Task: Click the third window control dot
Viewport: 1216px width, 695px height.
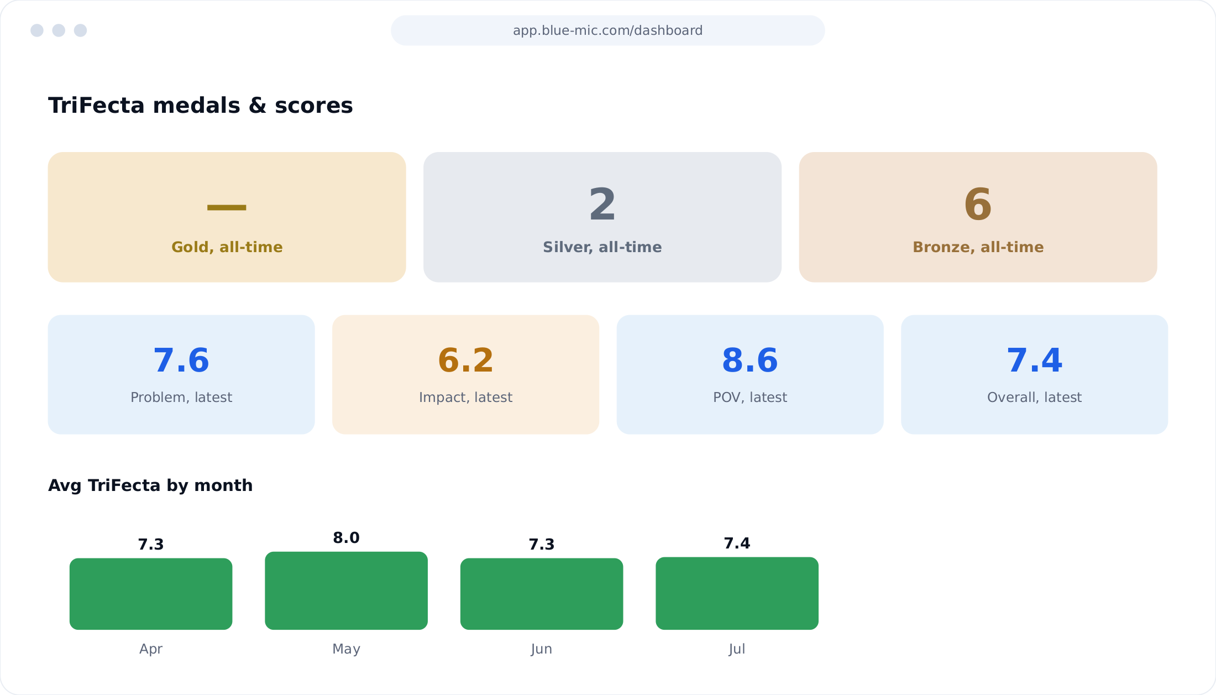Action: click(81, 30)
